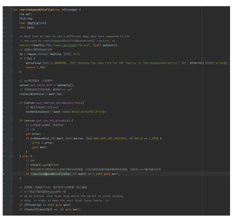Click the comment '每次32M进行一次fsync'

point(42,107)
